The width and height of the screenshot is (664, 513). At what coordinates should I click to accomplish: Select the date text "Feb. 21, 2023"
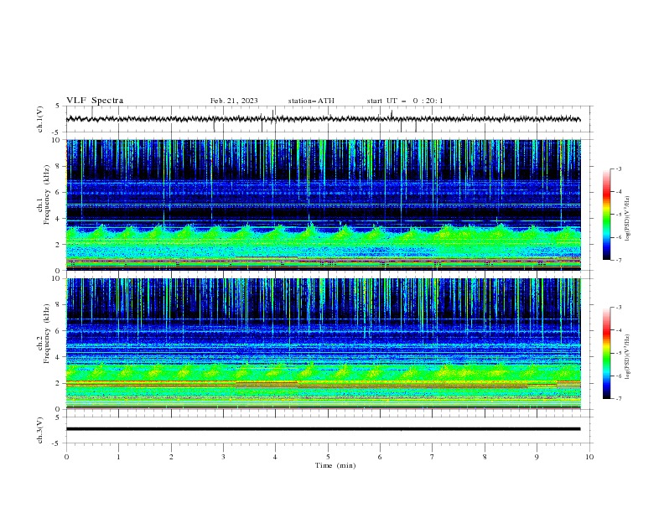click(x=234, y=101)
